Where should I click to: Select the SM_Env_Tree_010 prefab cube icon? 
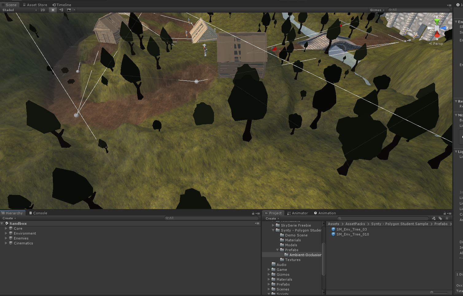333,234
